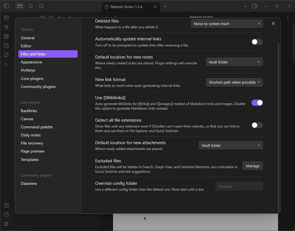Viewport: 295px width, 231px height.
Task: Open the Deleted files dropdown
Action: click(227, 23)
